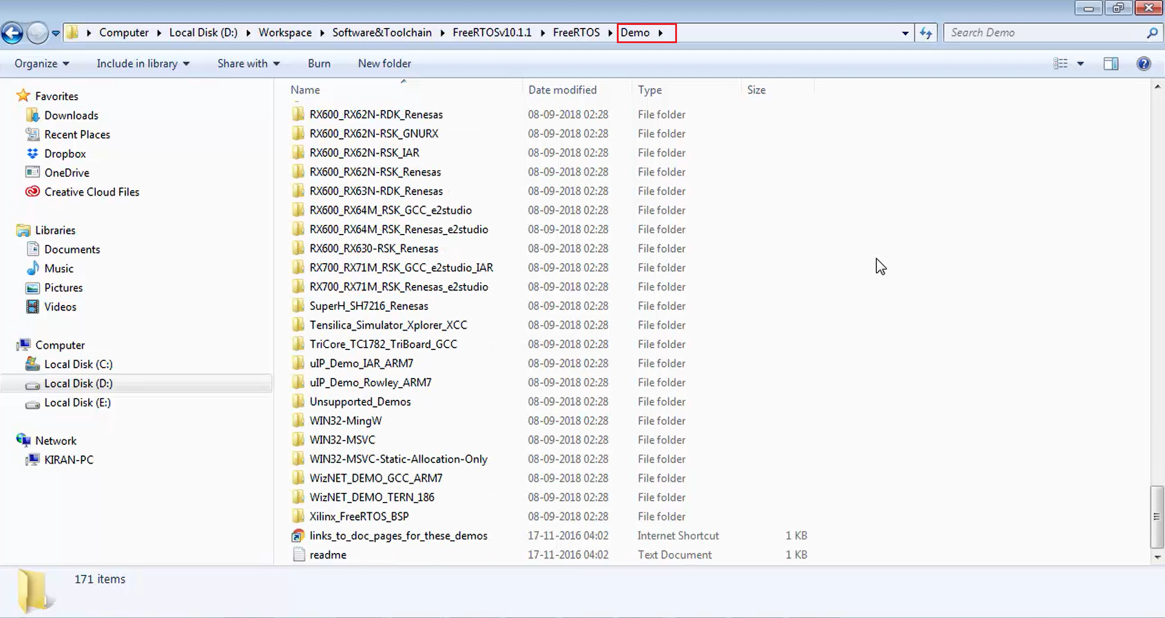Select KIRAN-PC network computer
The width and height of the screenshot is (1165, 618).
pos(69,460)
